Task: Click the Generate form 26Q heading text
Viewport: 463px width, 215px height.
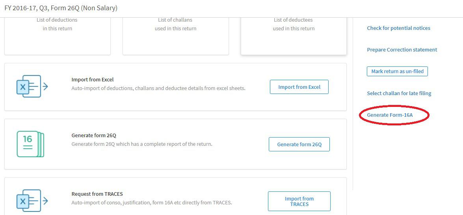Action: point(94,136)
